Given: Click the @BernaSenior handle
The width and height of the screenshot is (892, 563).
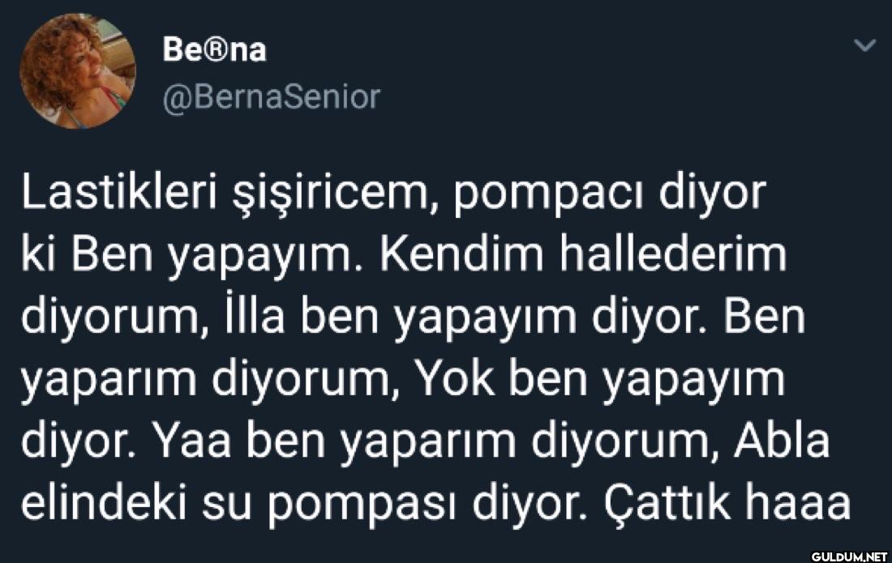Looking at the screenshot, I should tap(271, 97).
